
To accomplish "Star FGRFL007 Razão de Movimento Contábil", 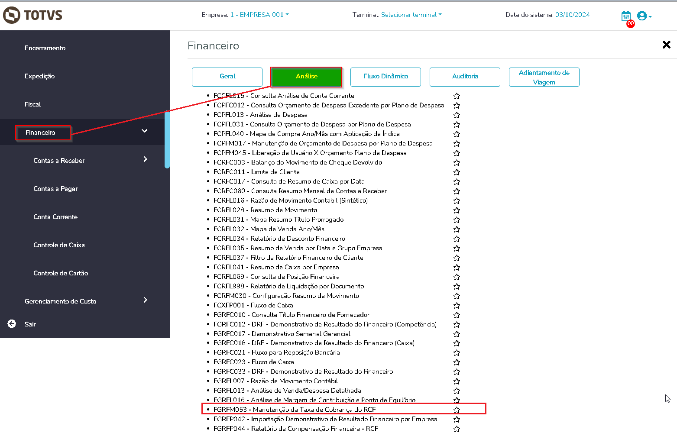I will (x=457, y=381).
